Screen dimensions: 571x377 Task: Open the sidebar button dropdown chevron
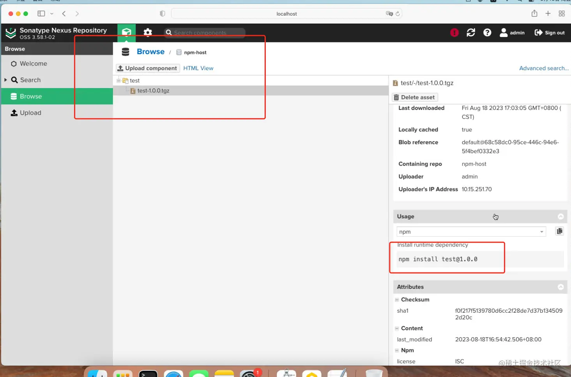coord(51,14)
